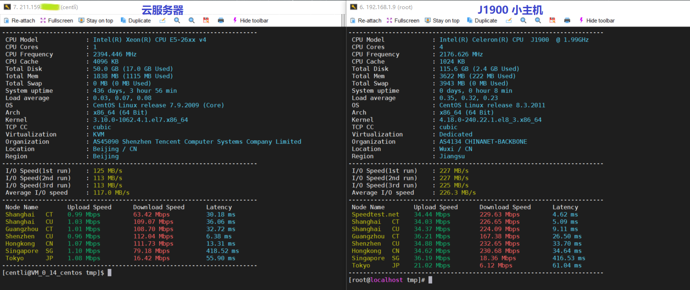
Task: Click the rename pencil icon in centli window
Action: click(x=162, y=20)
